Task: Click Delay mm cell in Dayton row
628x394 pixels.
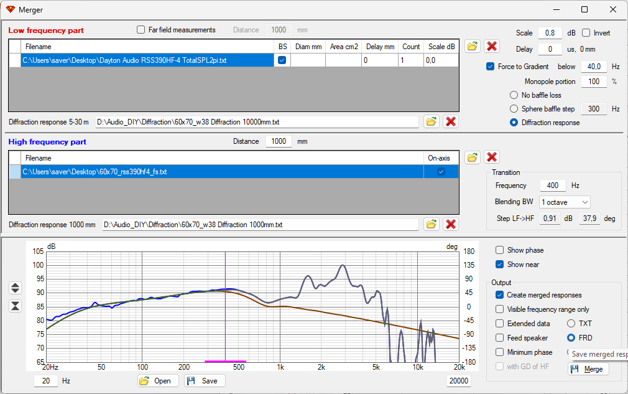Action: pyautogui.click(x=380, y=60)
